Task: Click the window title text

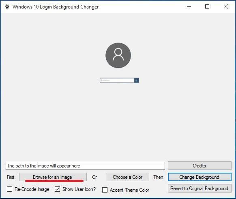Action: 56,7
